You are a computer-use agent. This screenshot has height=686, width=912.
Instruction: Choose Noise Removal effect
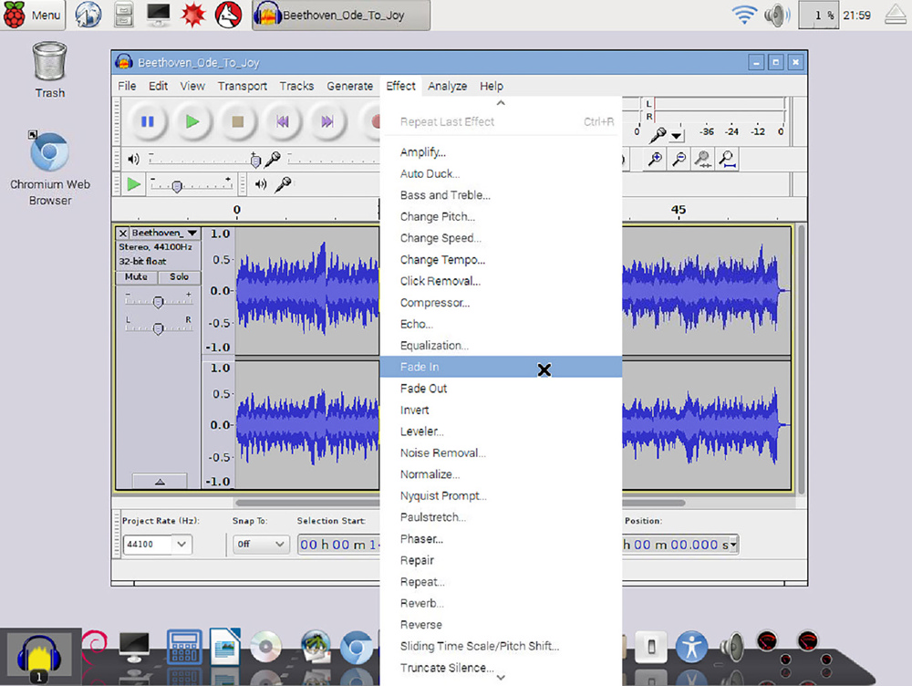(x=502, y=453)
